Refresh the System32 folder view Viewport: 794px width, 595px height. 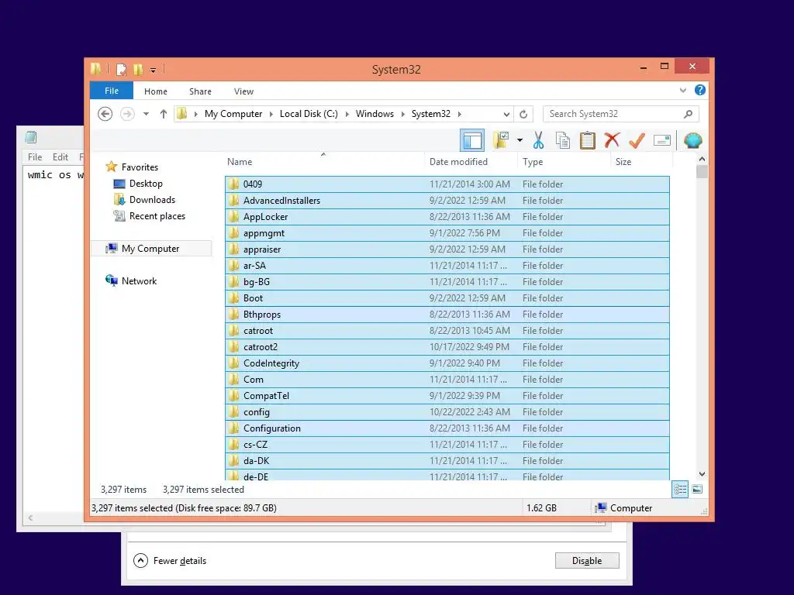pos(523,114)
